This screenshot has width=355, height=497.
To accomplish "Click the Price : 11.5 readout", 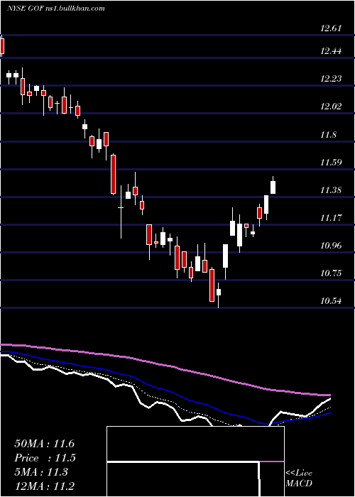I will click(45, 458).
